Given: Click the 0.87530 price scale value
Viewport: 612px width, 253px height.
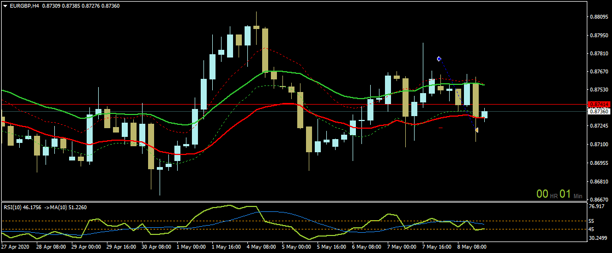Looking at the screenshot, I should pos(599,90).
